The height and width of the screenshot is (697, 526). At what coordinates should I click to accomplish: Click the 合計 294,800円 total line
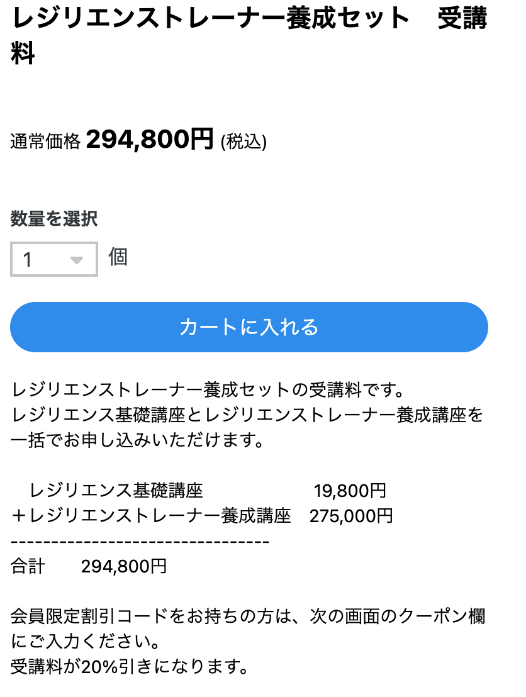(x=89, y=566)
